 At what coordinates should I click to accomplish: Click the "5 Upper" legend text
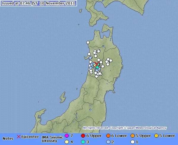pyautogui.click(x=144, y=136)
